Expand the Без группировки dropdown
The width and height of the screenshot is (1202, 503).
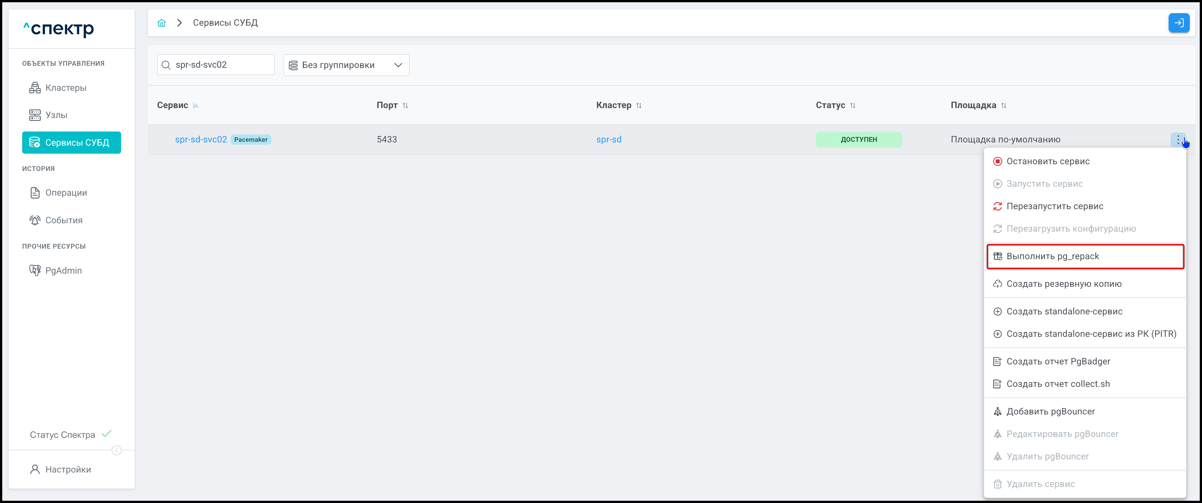tap(346, 65)
